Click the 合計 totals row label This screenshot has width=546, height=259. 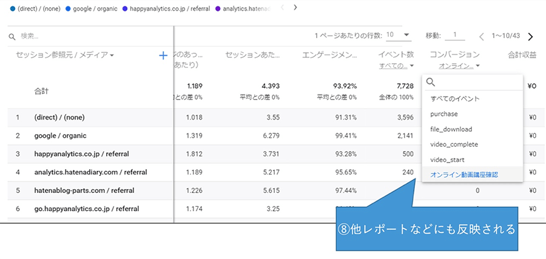coord(41,92)
